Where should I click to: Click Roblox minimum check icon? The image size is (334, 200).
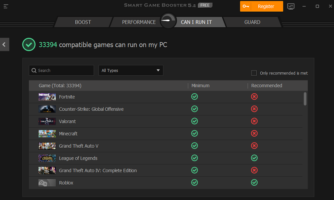[195, 182]
